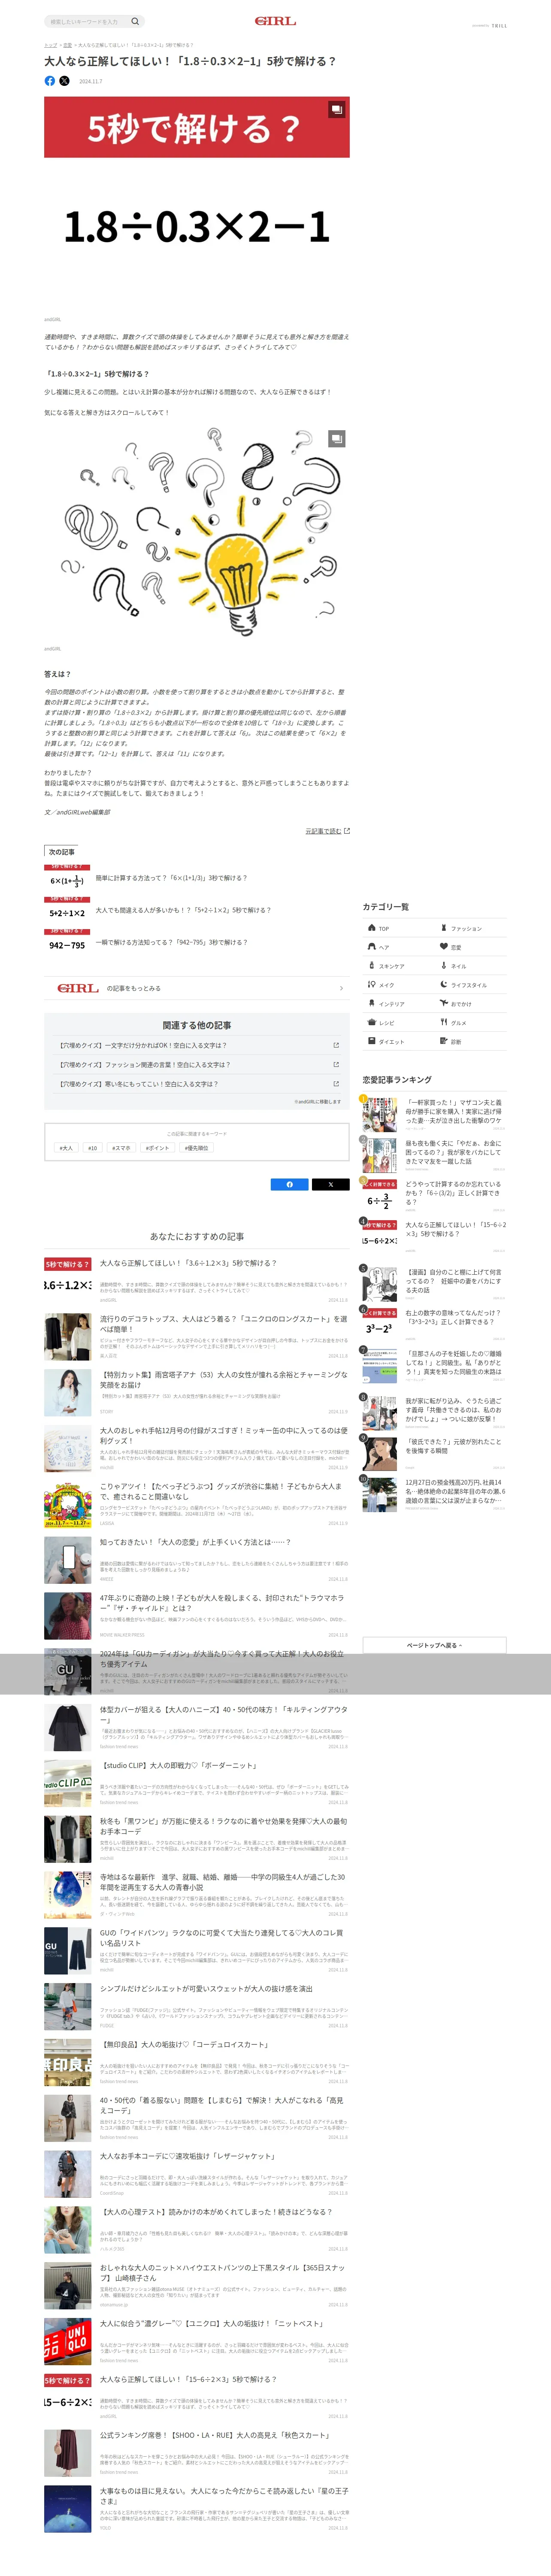The image size is (551, 2576).
Task: Open ファッション category dress icon
Action: (444, 928)
